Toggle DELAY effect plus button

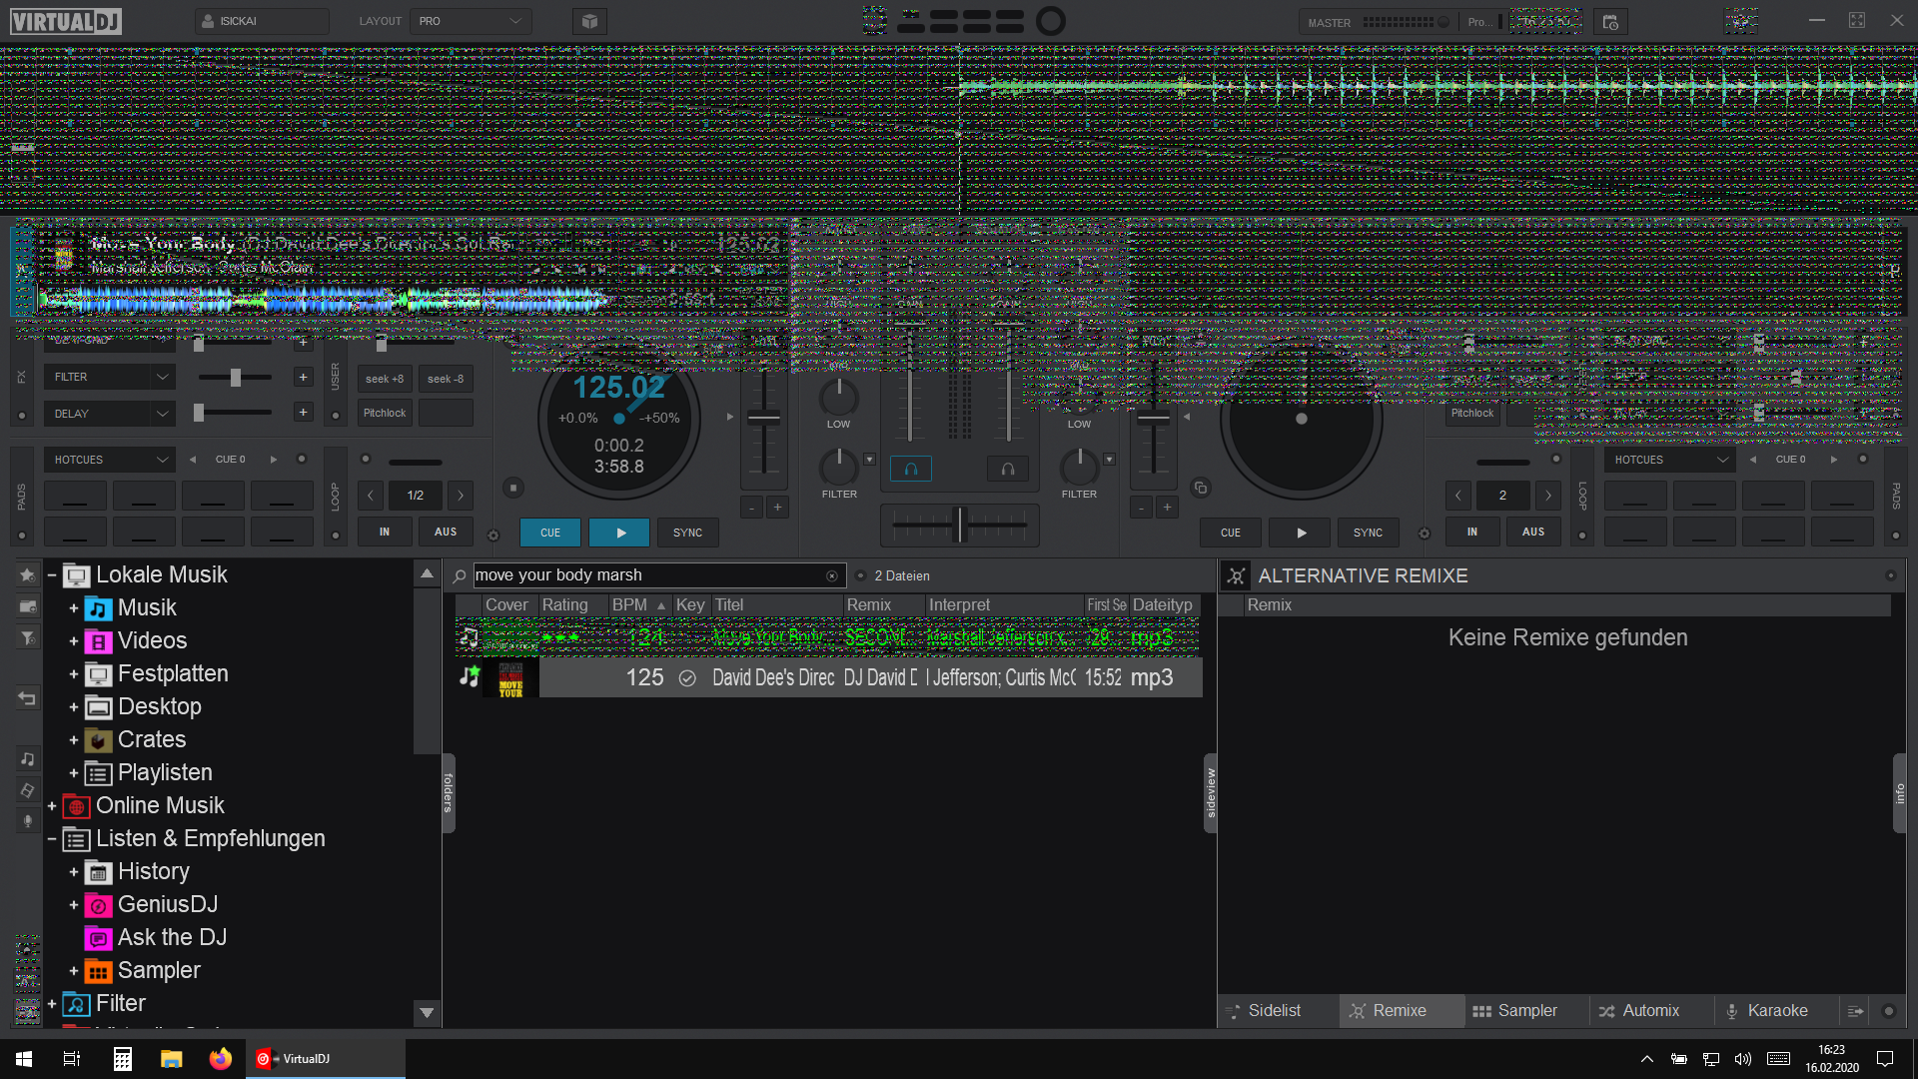click(303, 413)
